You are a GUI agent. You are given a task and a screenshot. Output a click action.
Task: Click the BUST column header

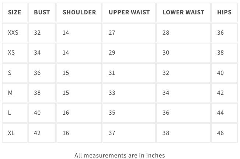(x=42, y=12)
